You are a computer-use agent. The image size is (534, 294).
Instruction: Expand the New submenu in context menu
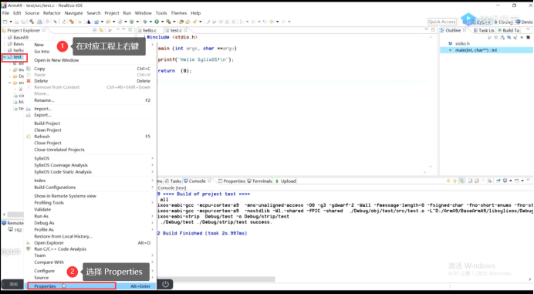(x=152, y=45)
